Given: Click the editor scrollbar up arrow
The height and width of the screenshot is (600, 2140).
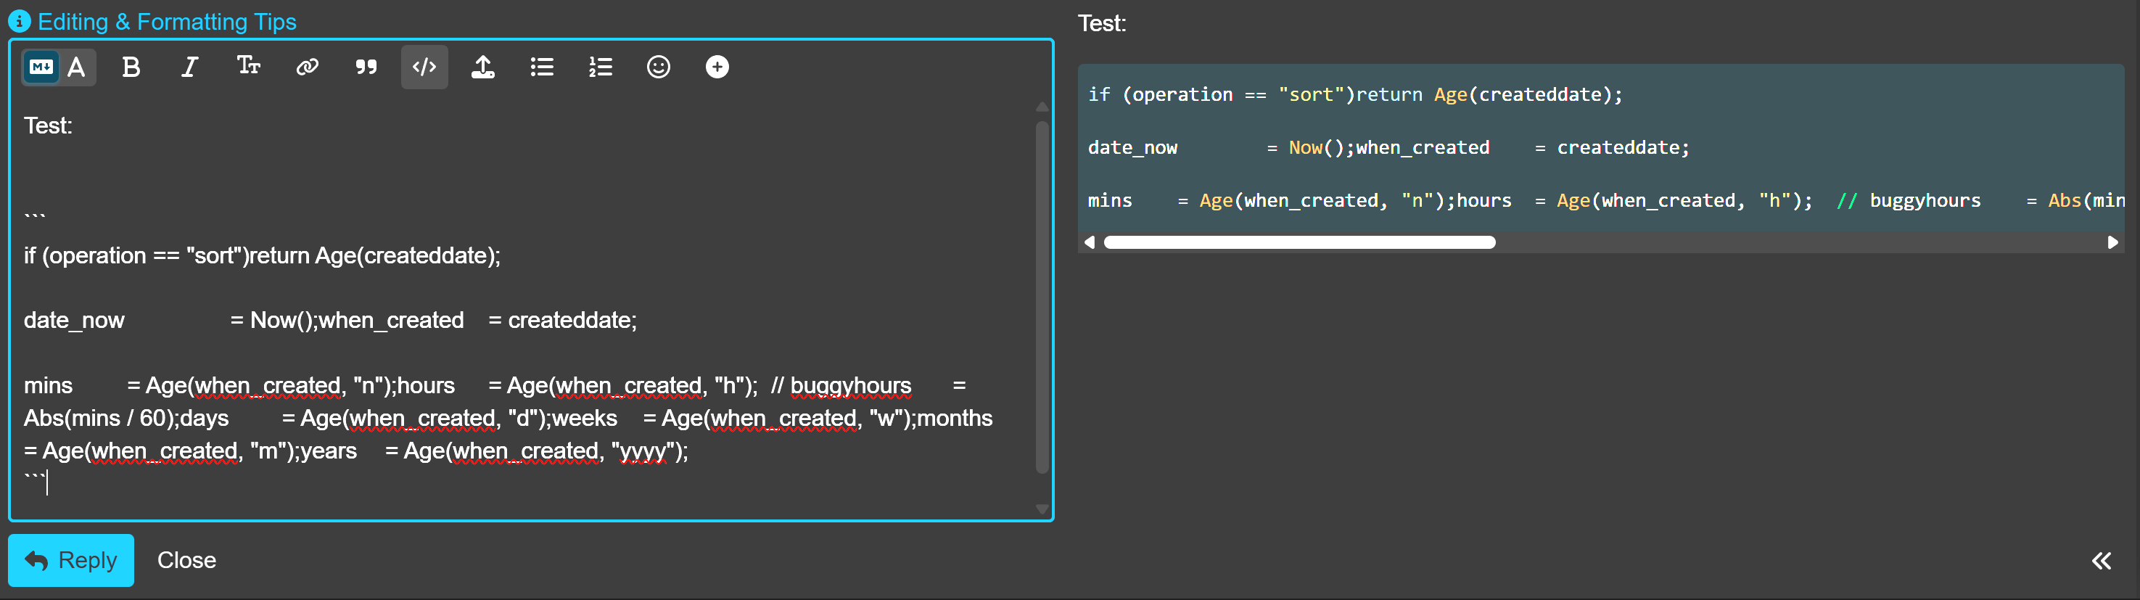Looking at the screenshot, I should click(1042, 107).
